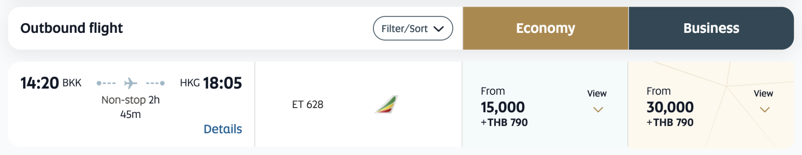Click the Ethiopian Airlines tail logo
The width and height of the screenshot is (802, 155).
(x=386, y=104)
